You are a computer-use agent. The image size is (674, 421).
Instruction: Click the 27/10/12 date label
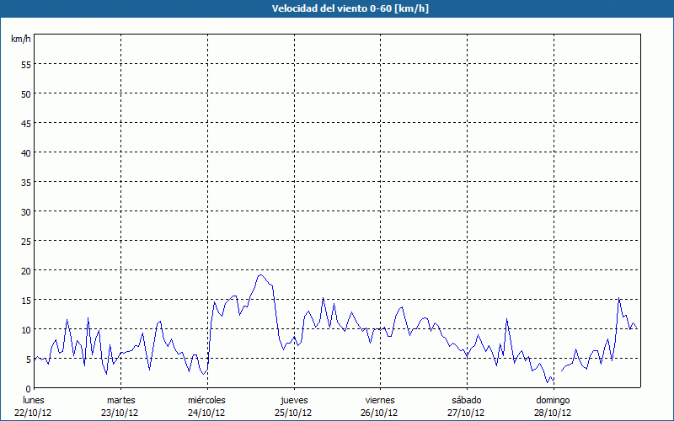pos(466,413)
